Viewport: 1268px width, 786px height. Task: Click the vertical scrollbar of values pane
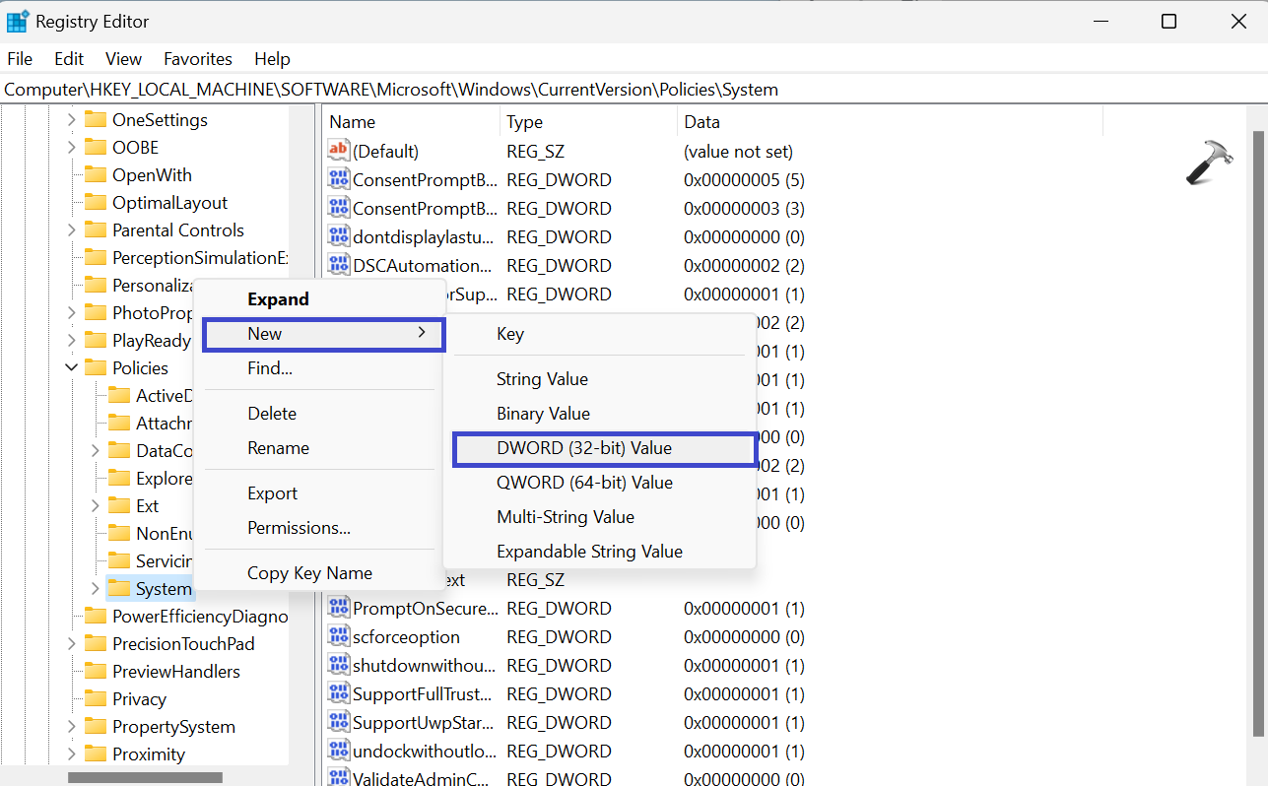click(1257, 433)
